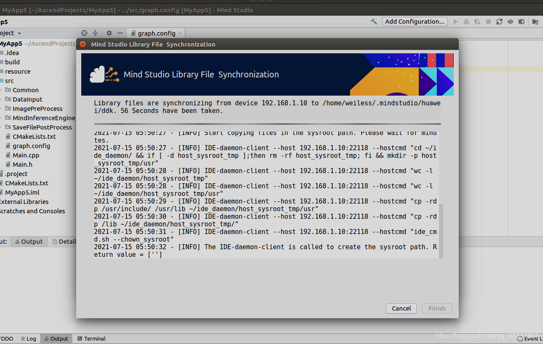543x344 pixels.
Task: Select the graph.config editor tab
Action: click(x=156, y=33)
